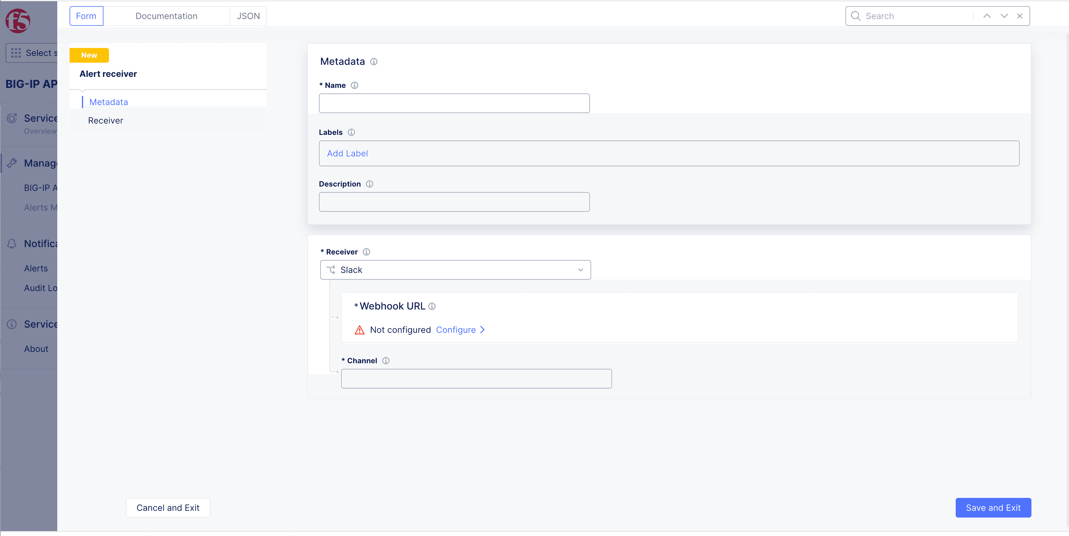Click the info icon beside Name label
1069x536 pixels.
(x=354, y=85)
